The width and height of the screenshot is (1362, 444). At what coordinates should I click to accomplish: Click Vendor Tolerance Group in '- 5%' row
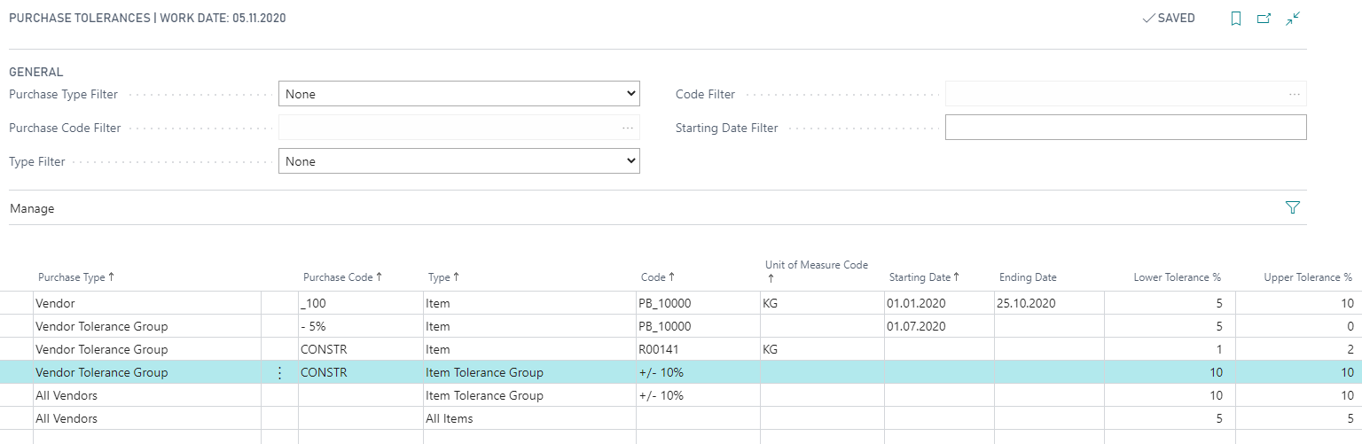[147, 326]
